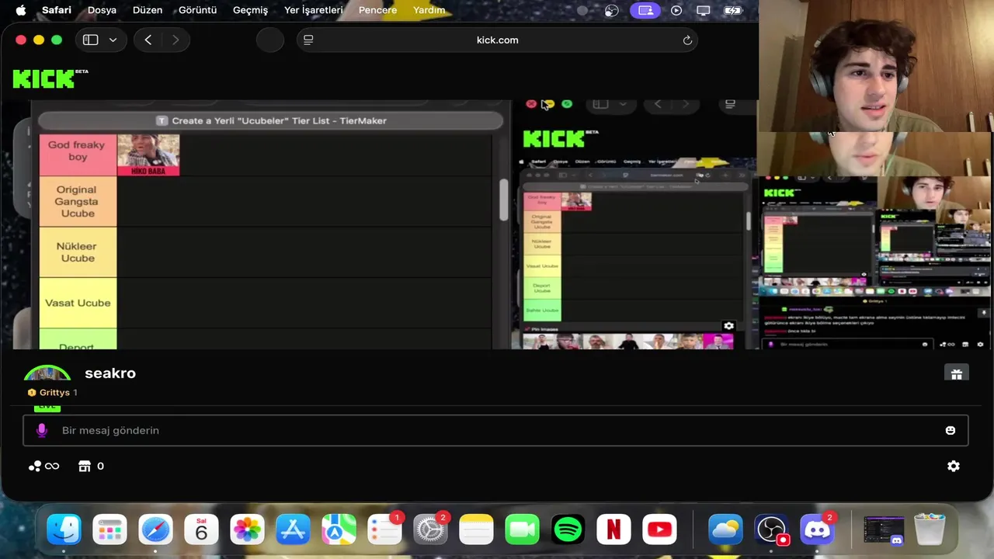The image size is (994, 559).
Task: Open Finder from the Dock
Action: point(64,530)
